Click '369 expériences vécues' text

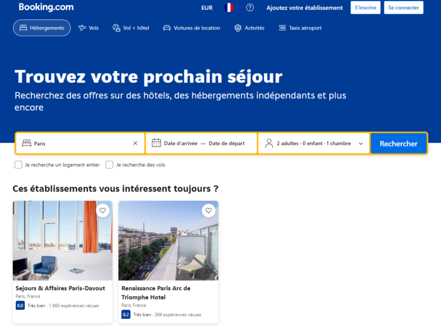[x=178, y=314]
